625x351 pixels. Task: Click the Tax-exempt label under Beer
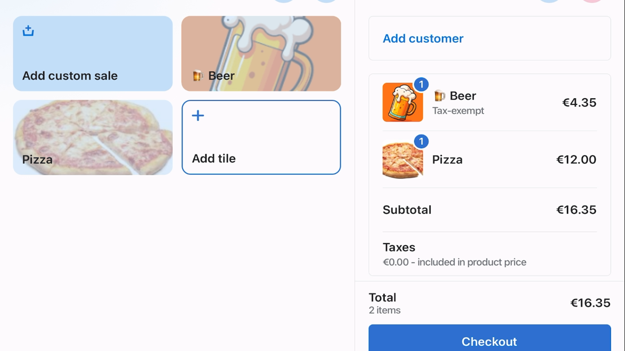458,110
